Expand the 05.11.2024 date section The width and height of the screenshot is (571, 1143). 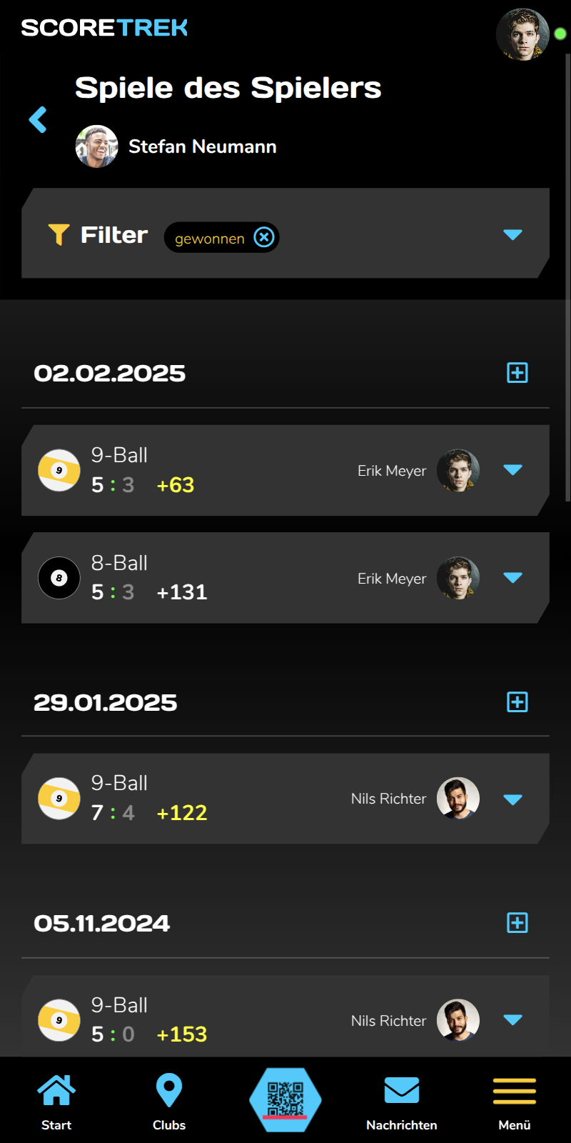(x=517, y=923)
